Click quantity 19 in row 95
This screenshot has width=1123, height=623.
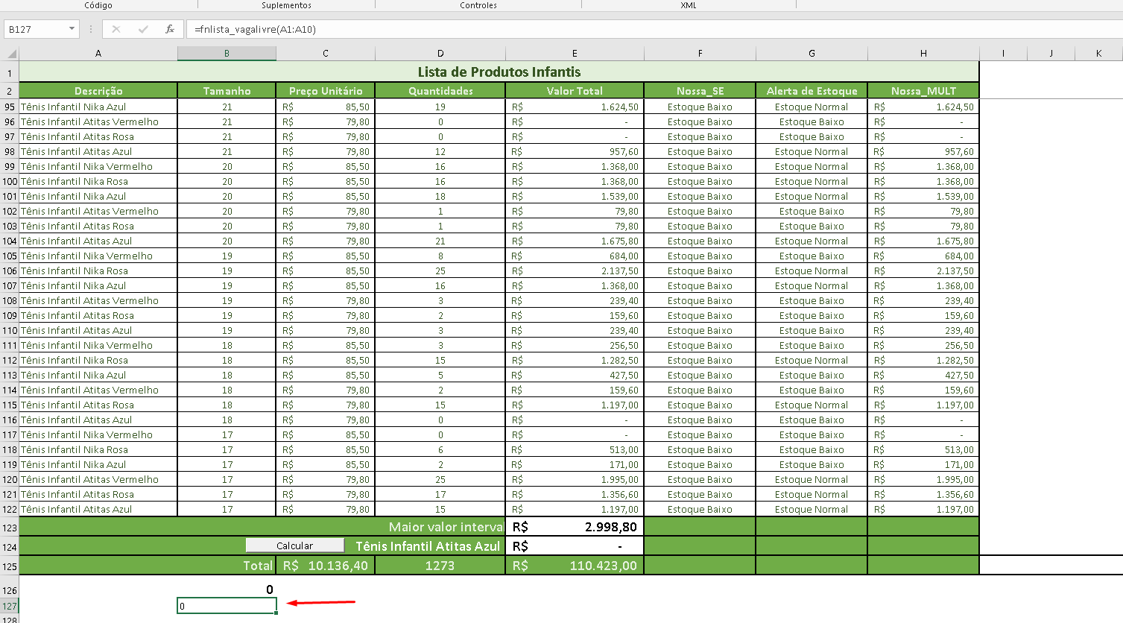pos(440,107)
